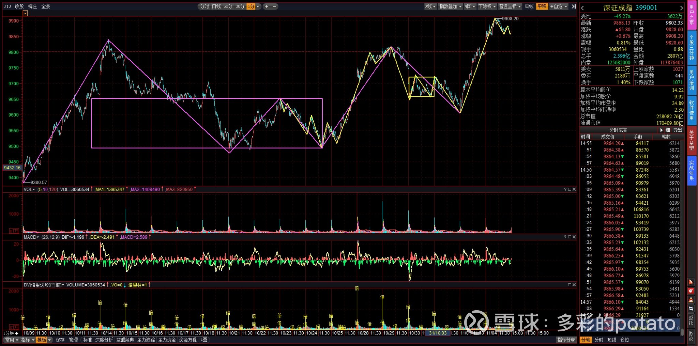The height and width of the screenshot is (346, 698).
Task: Click the highlighted 31/10:03 timeline marker
Action: click(438, 333)
